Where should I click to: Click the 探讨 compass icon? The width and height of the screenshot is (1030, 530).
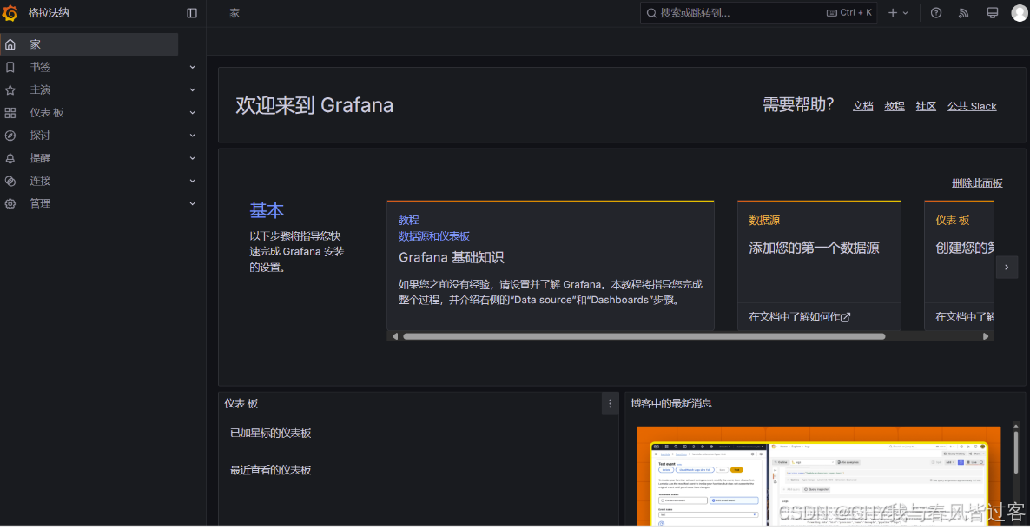[10, 136]
